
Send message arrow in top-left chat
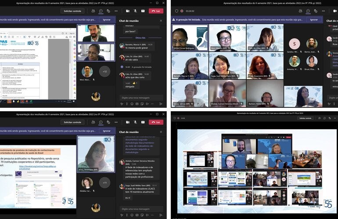point(161,104)
